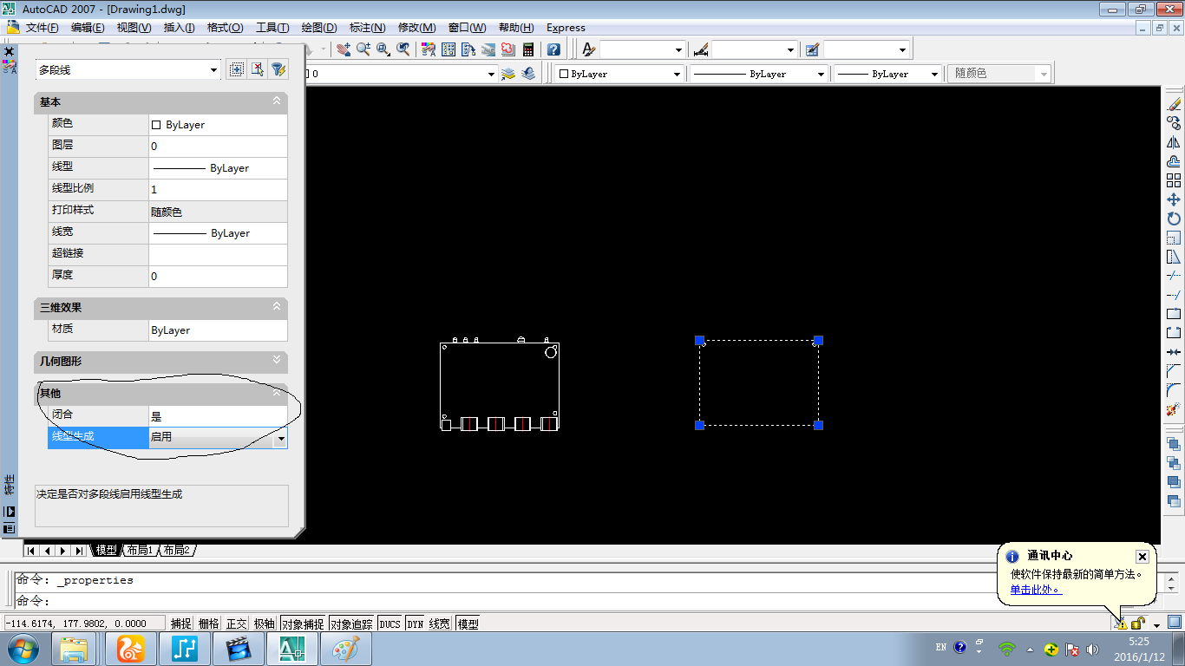Click the Zoom window icon
The image size is (1185, 666).
(x=383, y=49)
